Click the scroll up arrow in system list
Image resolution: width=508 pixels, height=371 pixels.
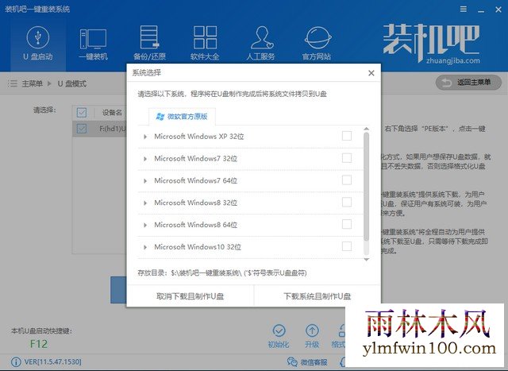(367, 129)
